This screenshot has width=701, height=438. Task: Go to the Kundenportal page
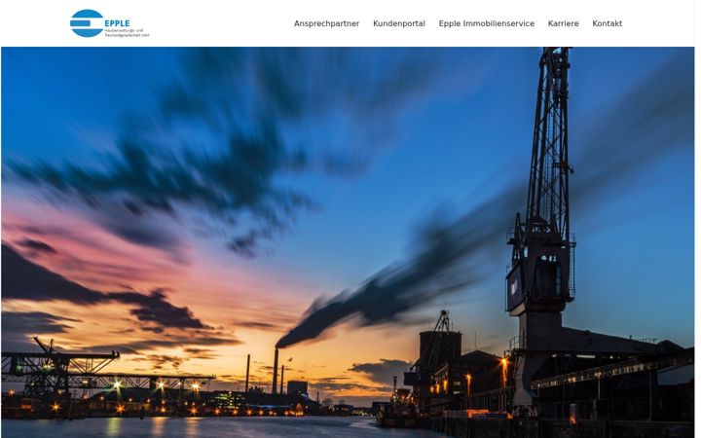399,23
